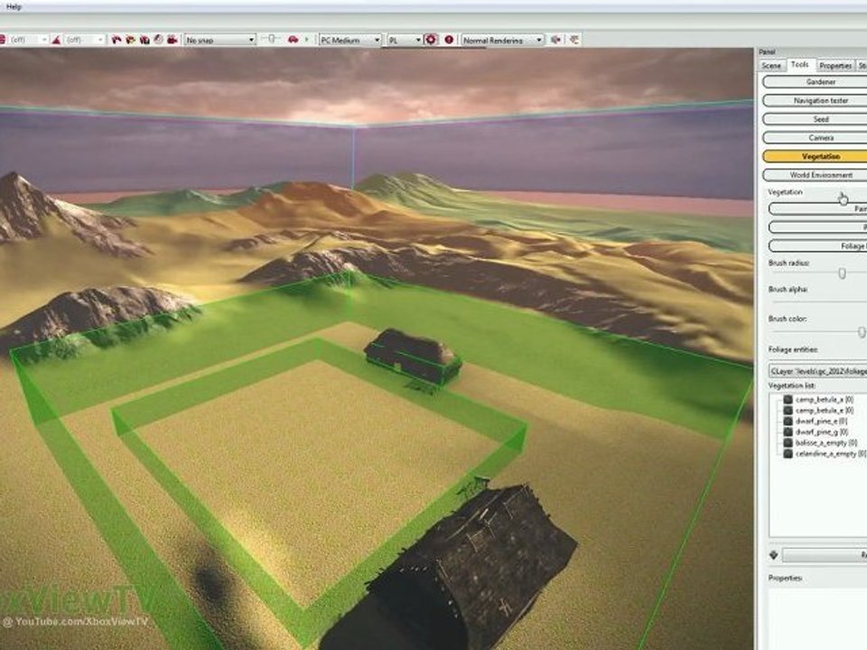Open the first (off) toolbar dropdown

click(28, 39)
